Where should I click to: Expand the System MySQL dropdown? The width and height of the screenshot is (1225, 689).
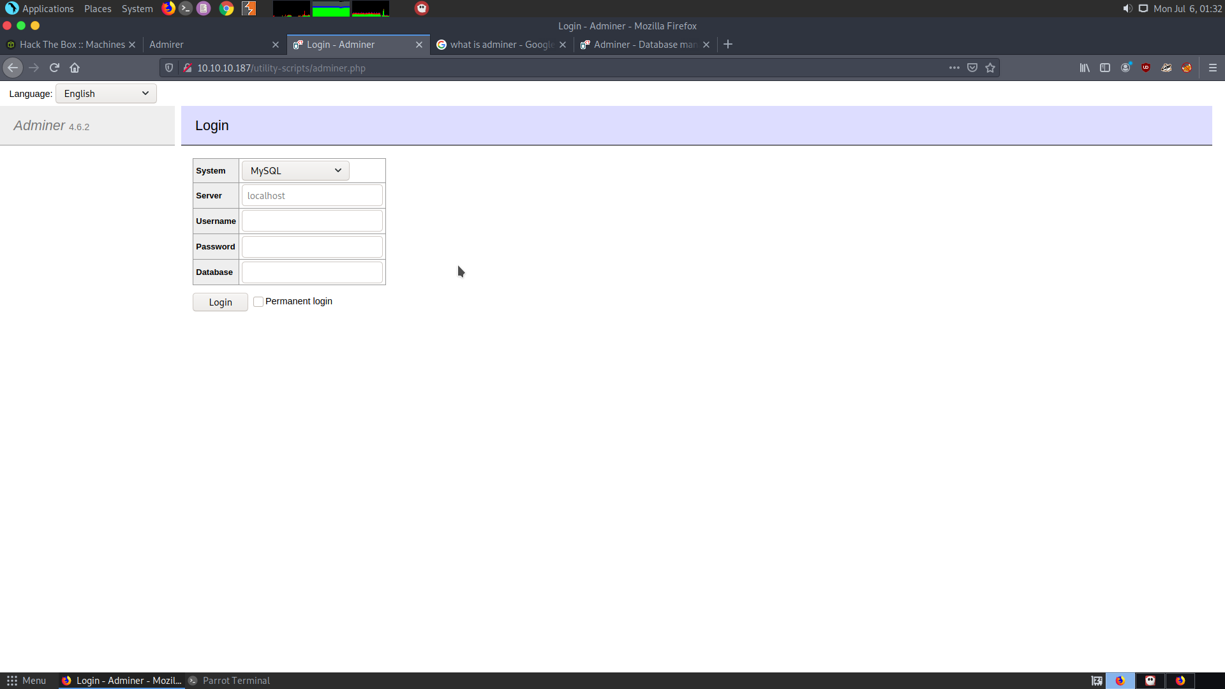295,170
